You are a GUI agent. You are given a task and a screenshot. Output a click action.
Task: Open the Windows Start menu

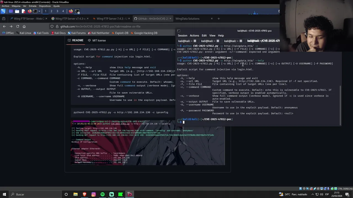[x=4, y=194]
